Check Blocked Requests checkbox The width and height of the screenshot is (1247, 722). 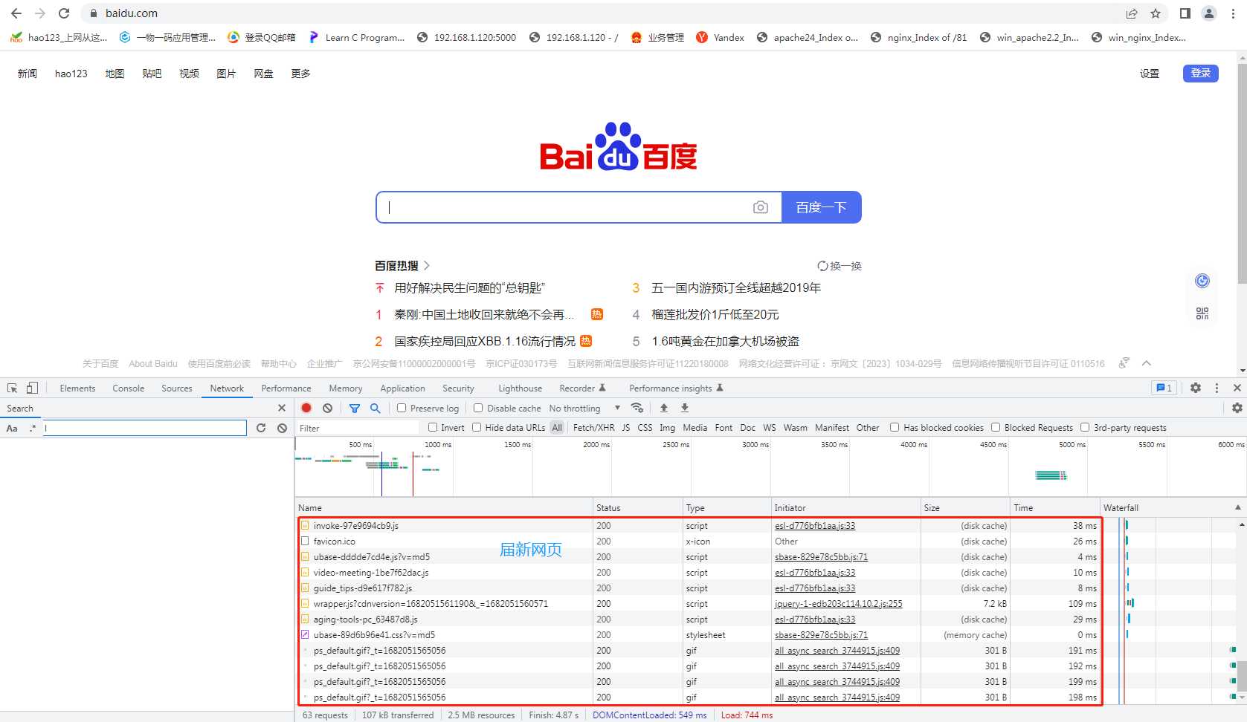tap(996, 427)
